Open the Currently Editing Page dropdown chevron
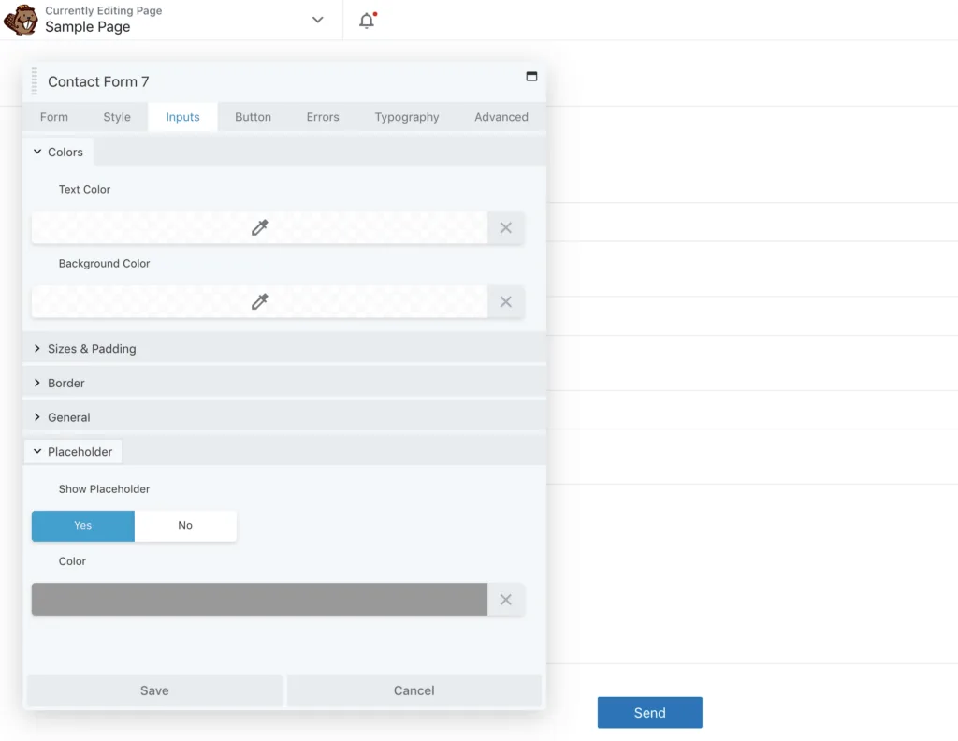This screenshot has width=958, height=741. coord(318,20)
